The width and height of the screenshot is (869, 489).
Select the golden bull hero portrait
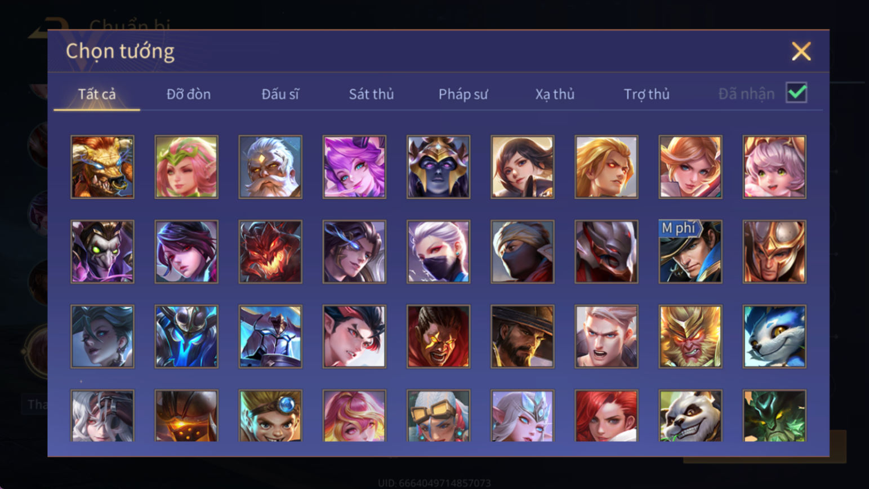tap(103, 167)
